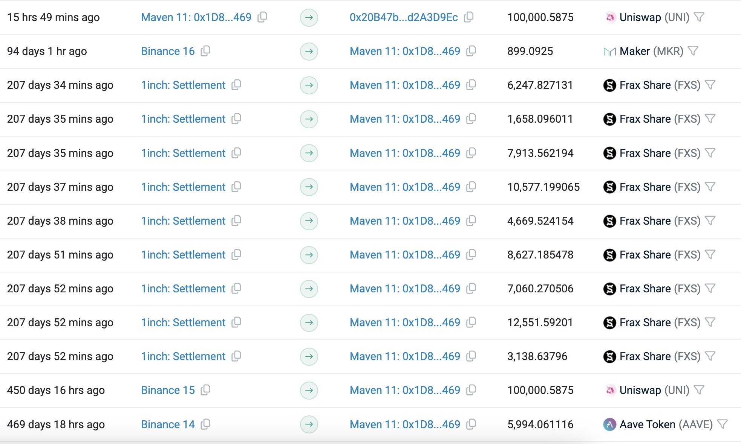
Task: Filter by Maker (MKR) token
Action: [x=693, y=51]
